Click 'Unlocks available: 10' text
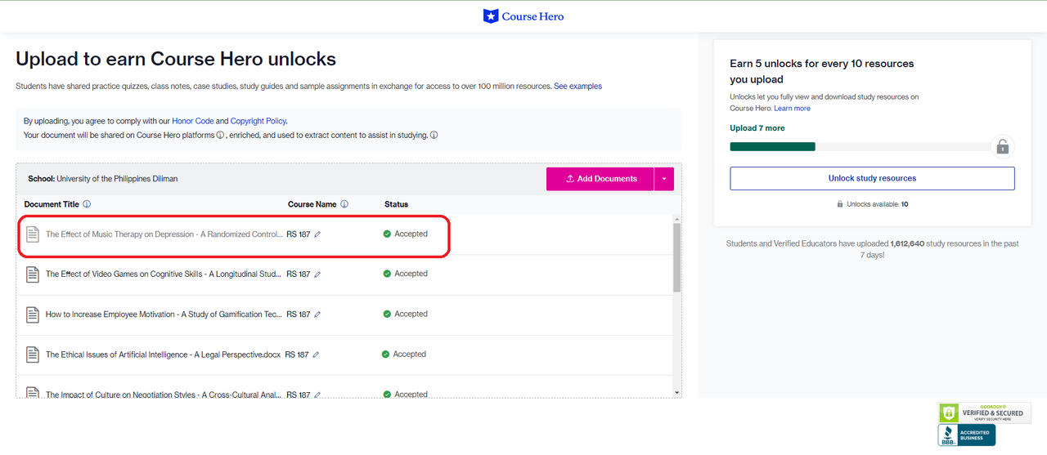Viewport: 1047px width, 455px height. pos(878,204)
